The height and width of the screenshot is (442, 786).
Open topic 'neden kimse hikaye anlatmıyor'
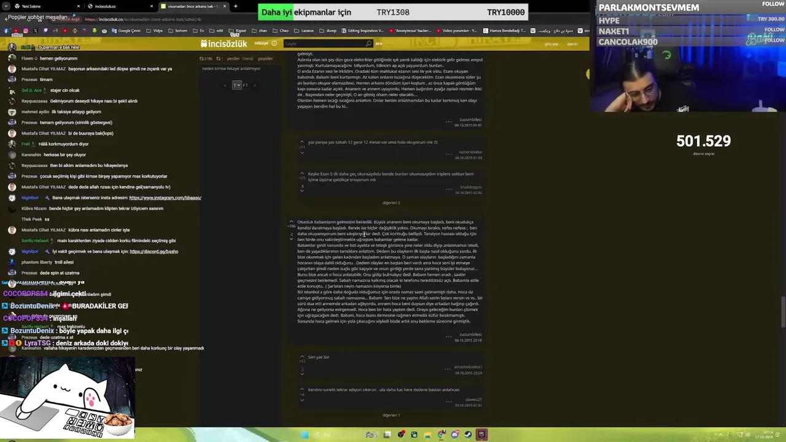coord(232,69)
